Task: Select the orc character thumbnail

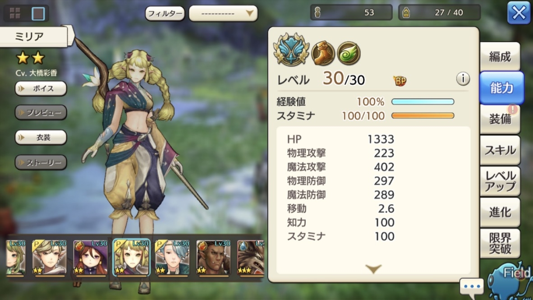Action: (x=213, y=258)
